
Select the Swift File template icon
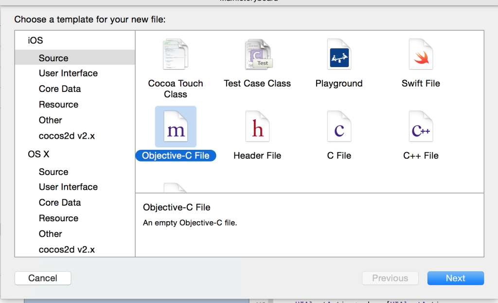pos(421,54)
